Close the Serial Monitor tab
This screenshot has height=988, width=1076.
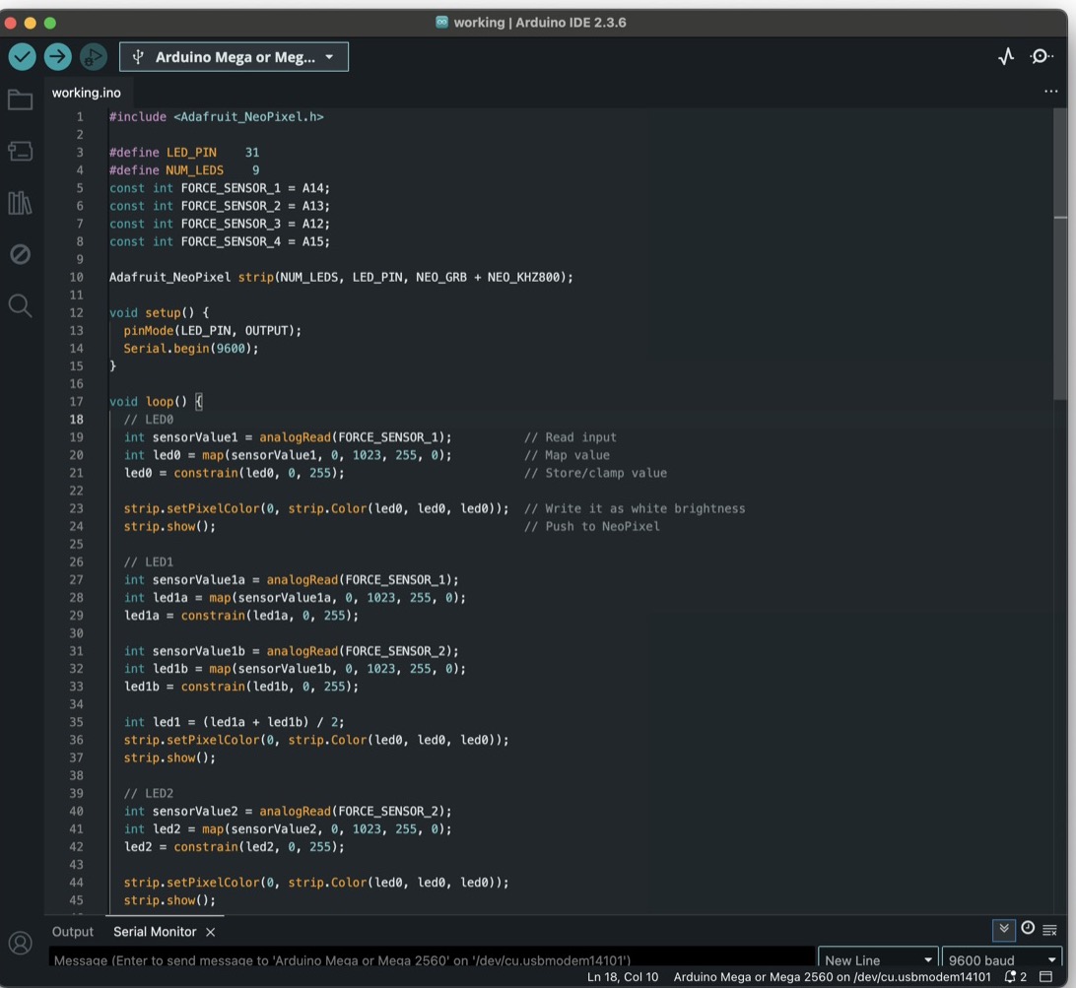tap(211, 932)
